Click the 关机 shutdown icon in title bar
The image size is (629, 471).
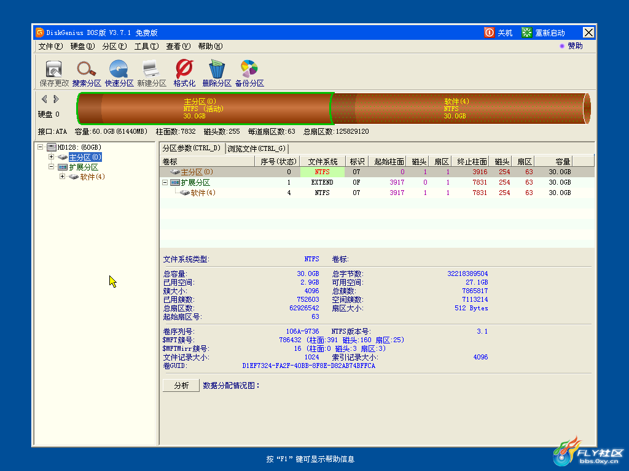click(490, 33)
